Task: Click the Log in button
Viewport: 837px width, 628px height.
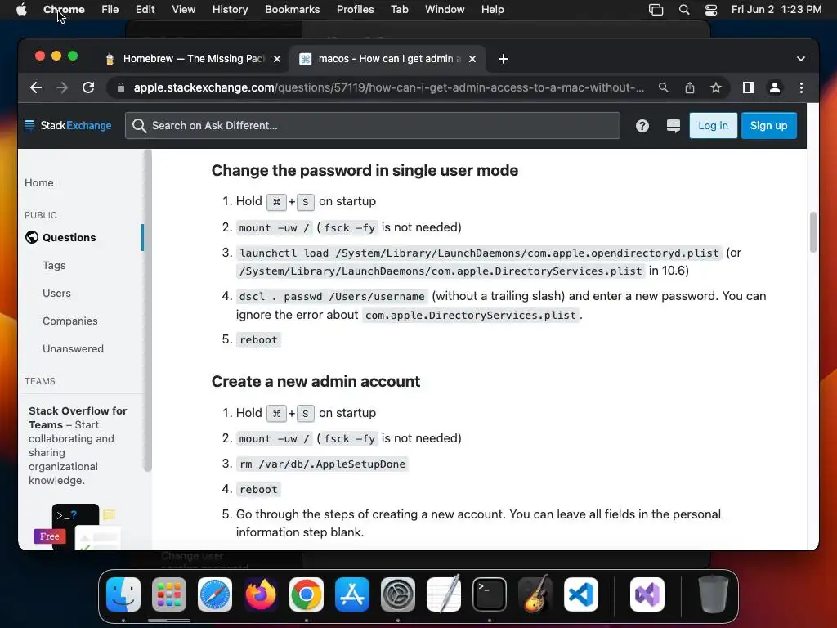Action: point(713,125)
